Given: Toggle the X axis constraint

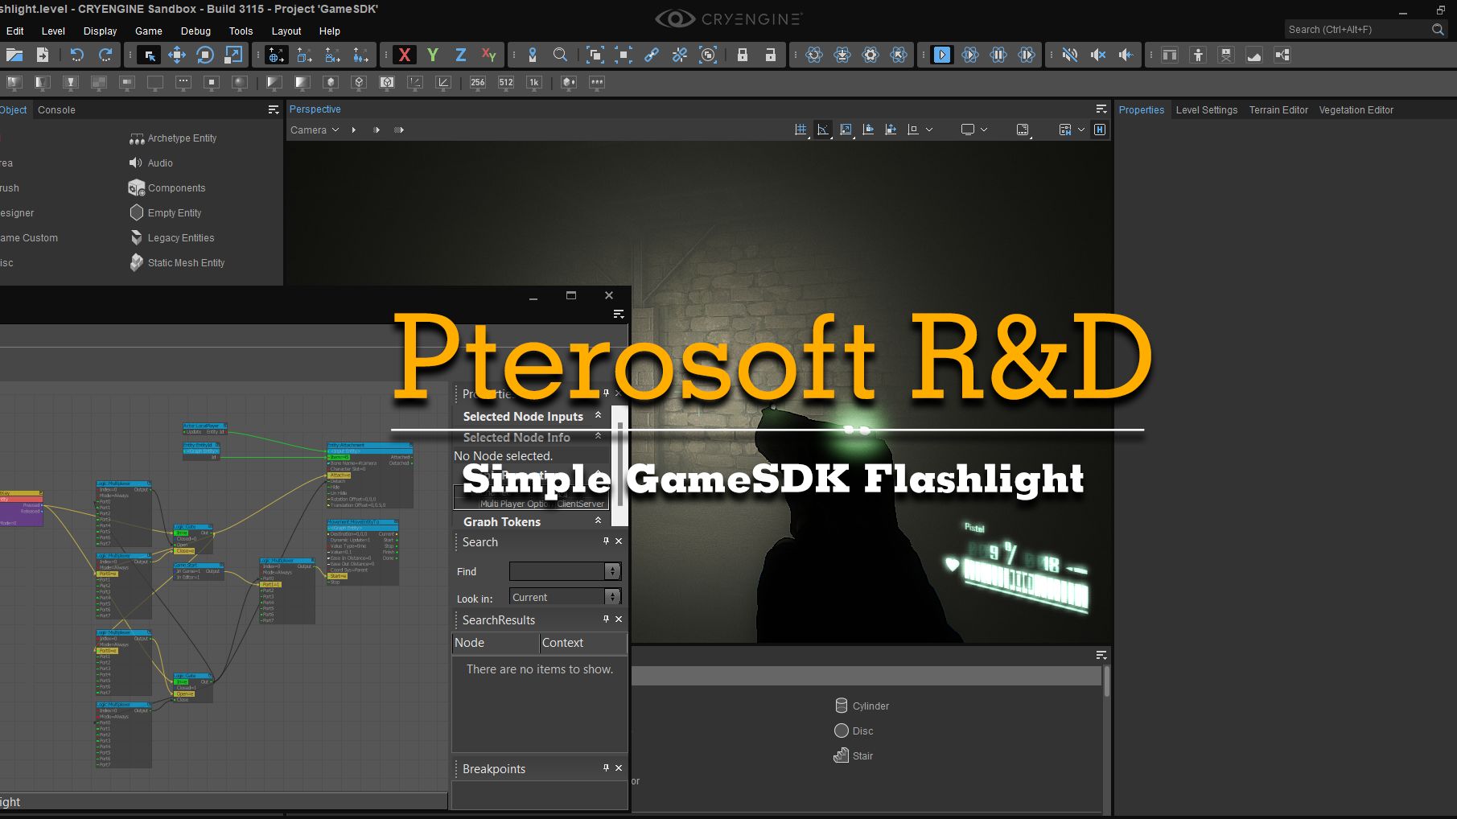Looking at the screenshot, I should point(405,55).
